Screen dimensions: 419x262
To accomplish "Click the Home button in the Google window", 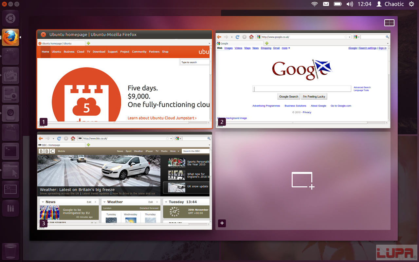I will click(251, 37).
